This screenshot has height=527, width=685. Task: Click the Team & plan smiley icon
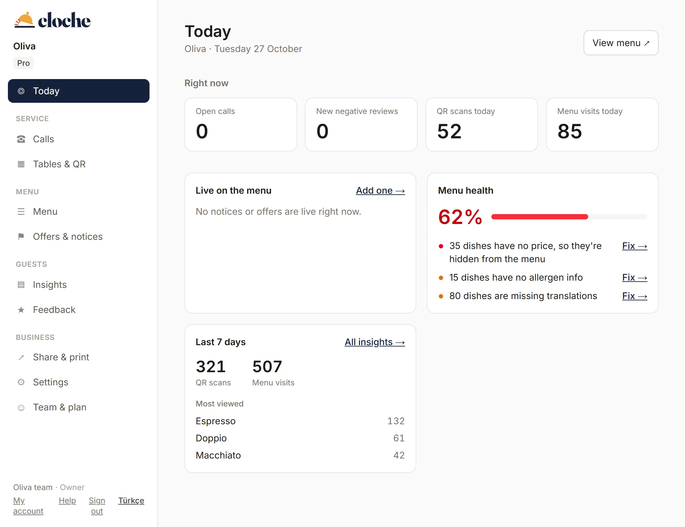click(21, 407)
